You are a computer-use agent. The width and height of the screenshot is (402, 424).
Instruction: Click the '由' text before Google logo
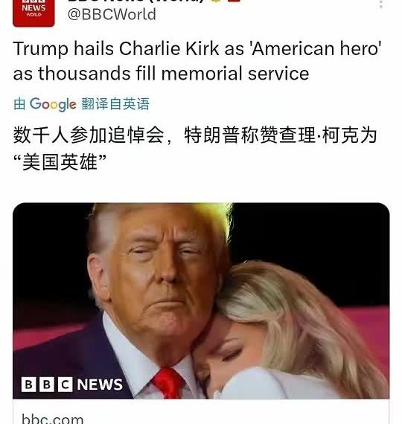pos(19,104)
